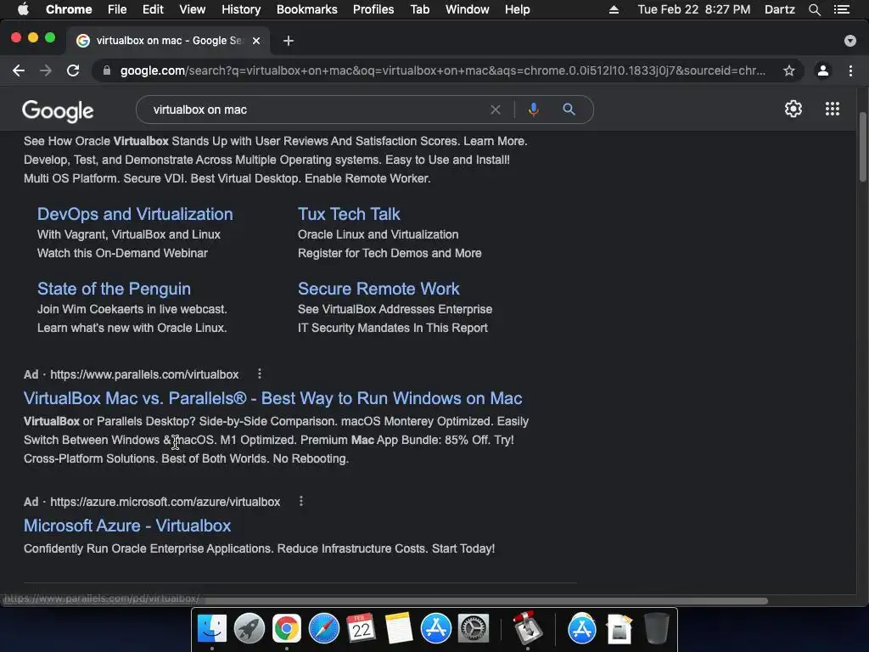Image resolution: width=869 pixels, height=652 pixels.
Task: Open Chrome application menu
Action: point(69,9)
